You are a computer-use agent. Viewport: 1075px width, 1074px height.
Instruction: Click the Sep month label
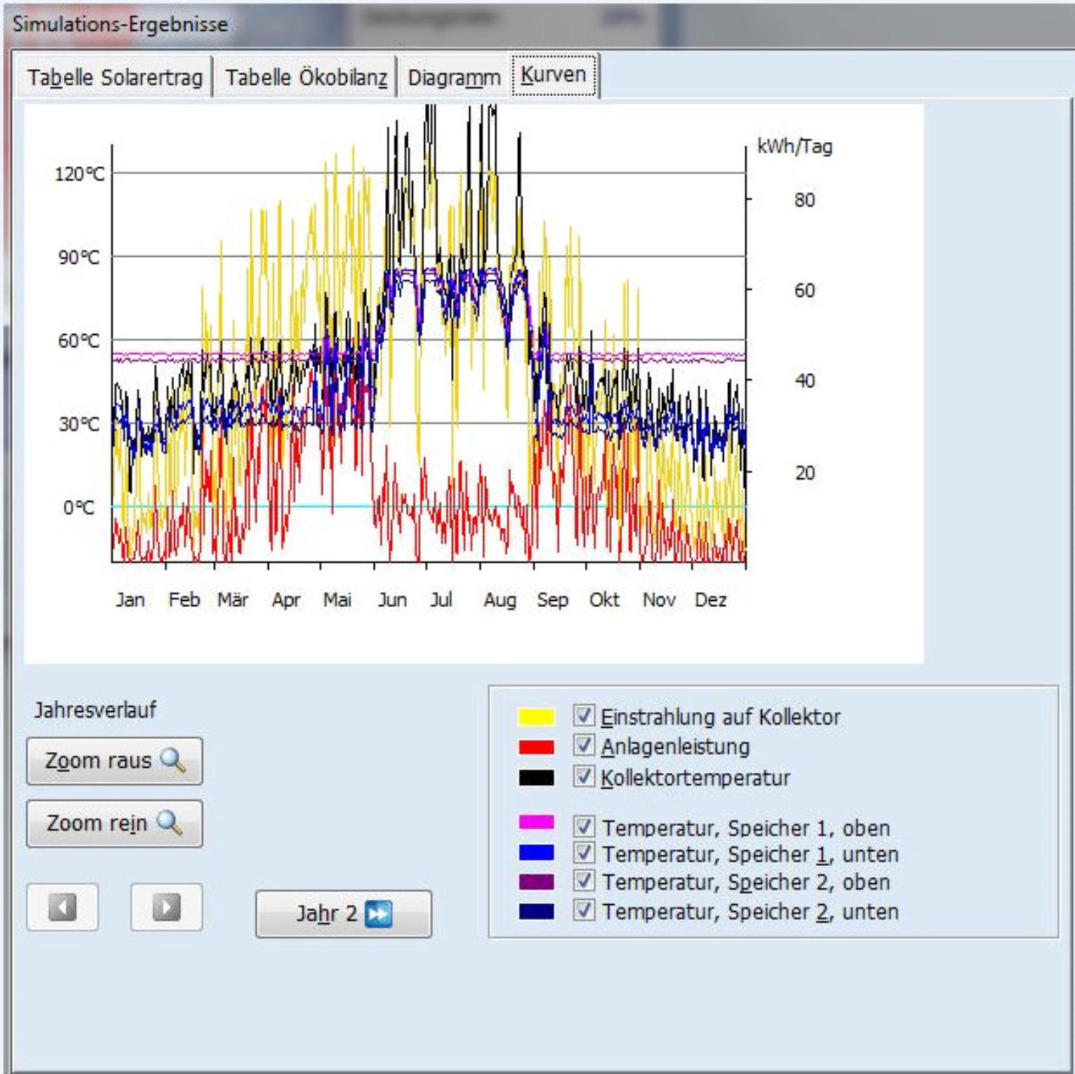point(553,600)
